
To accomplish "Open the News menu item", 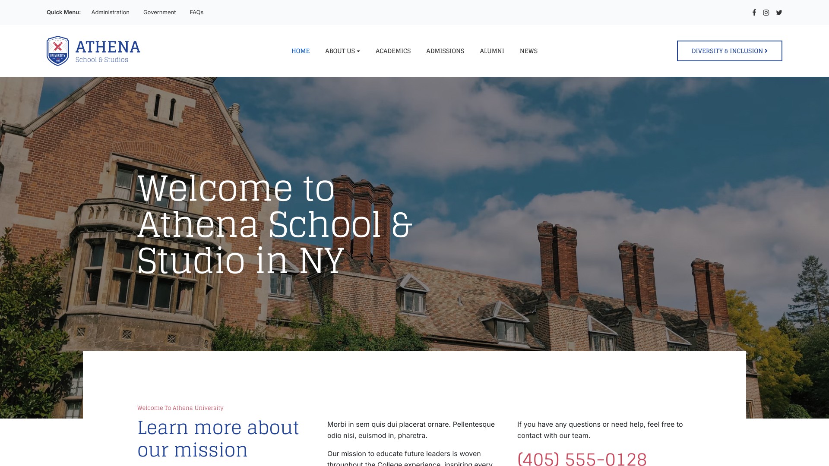I will (528, 51).
